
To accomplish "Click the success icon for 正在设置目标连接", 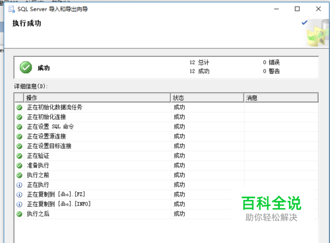I will [x=19, y=146].
